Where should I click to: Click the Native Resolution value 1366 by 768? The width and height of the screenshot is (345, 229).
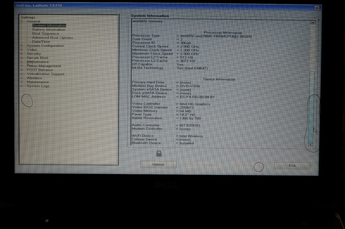[190, 118]
